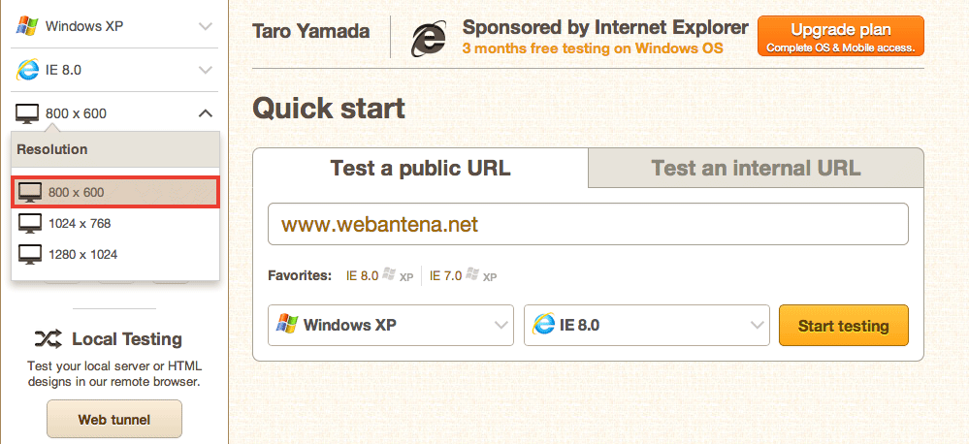
Task: Switch to Test an internal URL tab
Action: click(x=756, y=168)
